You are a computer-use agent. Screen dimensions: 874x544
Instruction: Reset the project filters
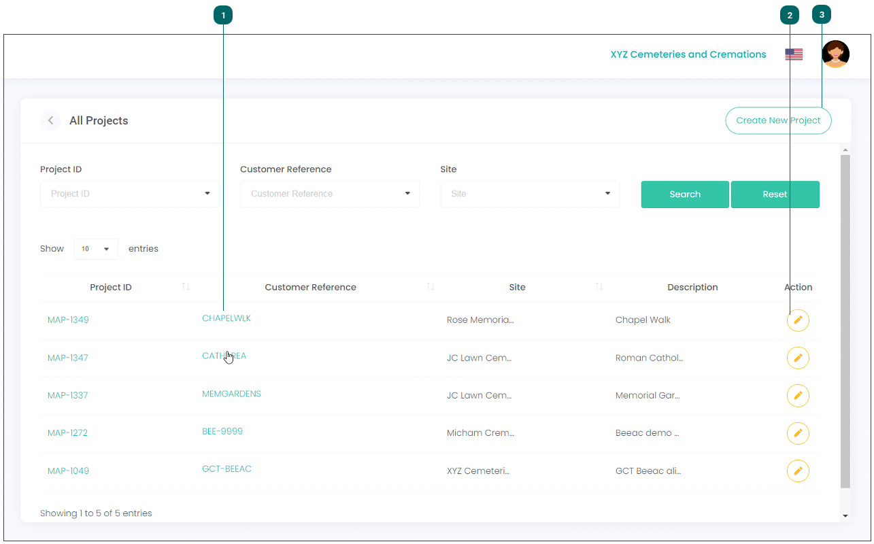[x=775, y=194]
